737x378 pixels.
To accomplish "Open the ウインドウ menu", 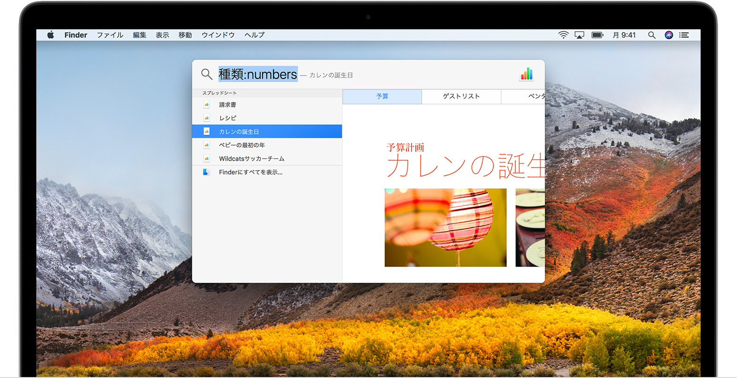I will 218,35.
